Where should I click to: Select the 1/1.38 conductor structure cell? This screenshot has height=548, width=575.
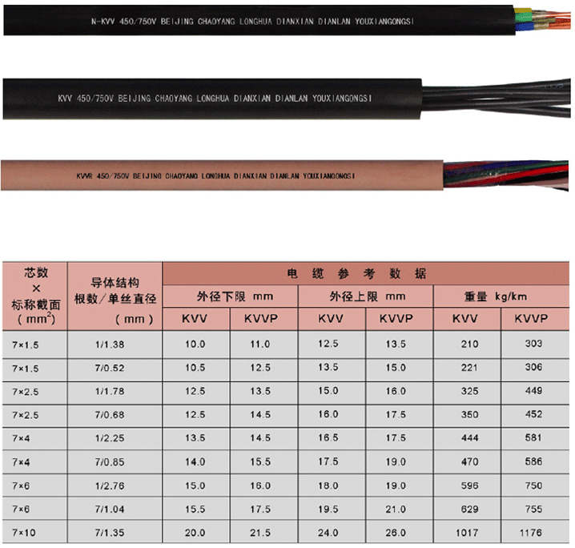pos(115,344)
